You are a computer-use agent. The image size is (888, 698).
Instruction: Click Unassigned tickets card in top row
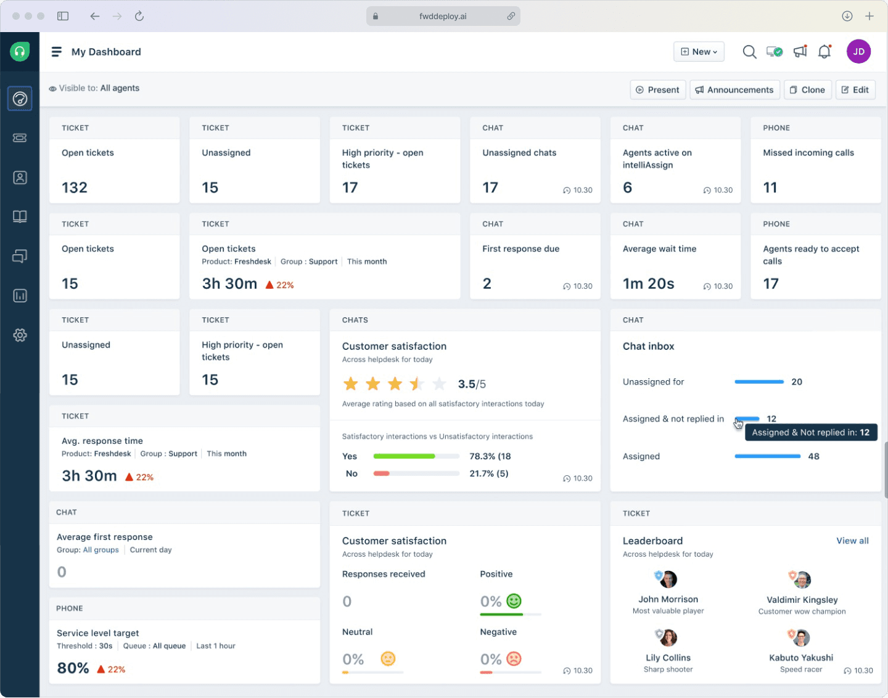point(255,160)
